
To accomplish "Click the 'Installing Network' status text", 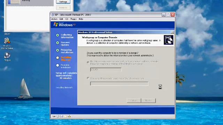I will [64, 87].
